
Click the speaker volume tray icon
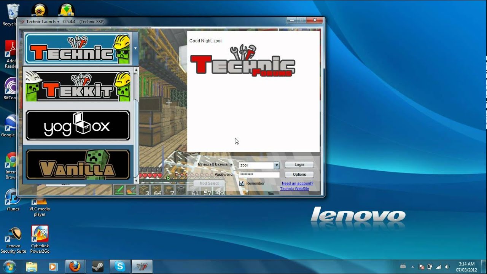pyautogui.click(x=447, y=267)
